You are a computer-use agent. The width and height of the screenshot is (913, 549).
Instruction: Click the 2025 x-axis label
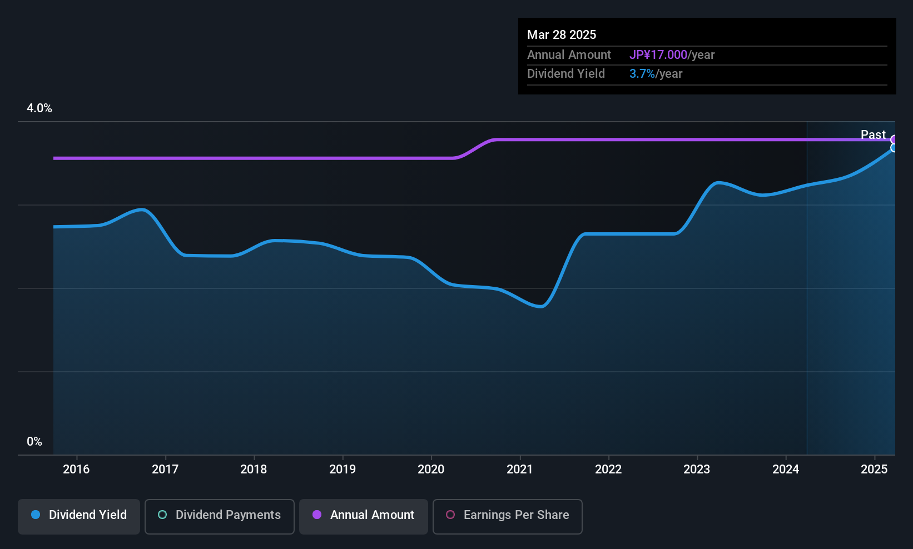[874, 469]
